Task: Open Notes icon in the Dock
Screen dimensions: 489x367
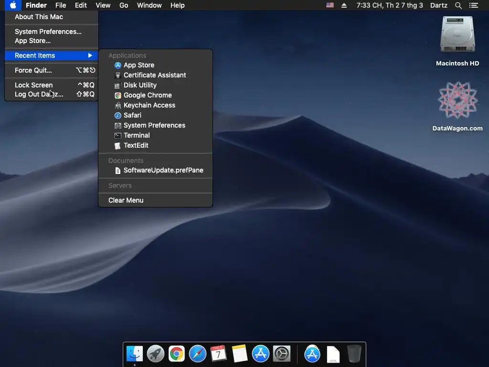Action: (240, 354)
